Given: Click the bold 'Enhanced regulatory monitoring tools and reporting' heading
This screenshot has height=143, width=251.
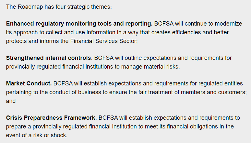Looking at the screenshot, I should pyautogui.click(x=79, y=24).
